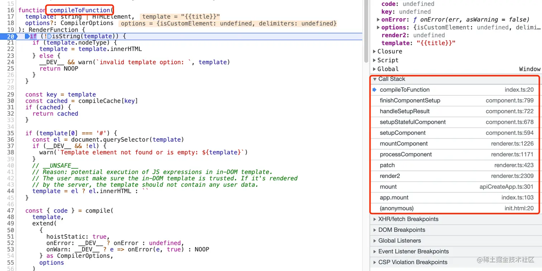Click gutter line number 29

[x=10, y=94]
